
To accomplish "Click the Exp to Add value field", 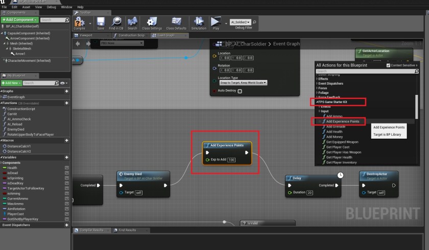I will pyautogui.click(x=231, y=160).
